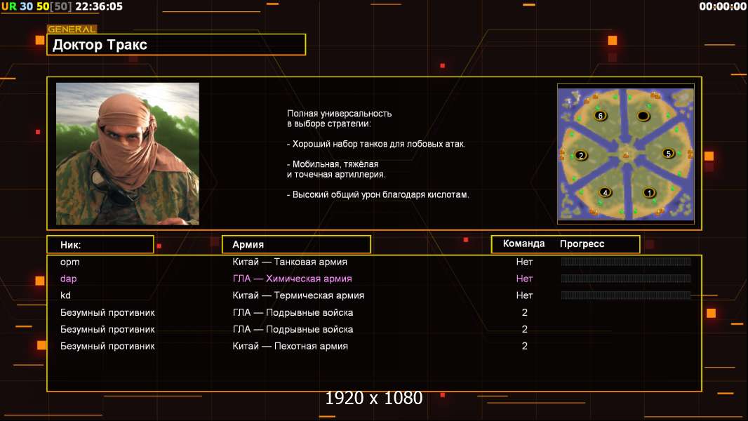748x421 pixels.
Task: Click the Мобильная, тяжёлая артиллерия description line
Action: pyautogui.click(x=336, y=169)
